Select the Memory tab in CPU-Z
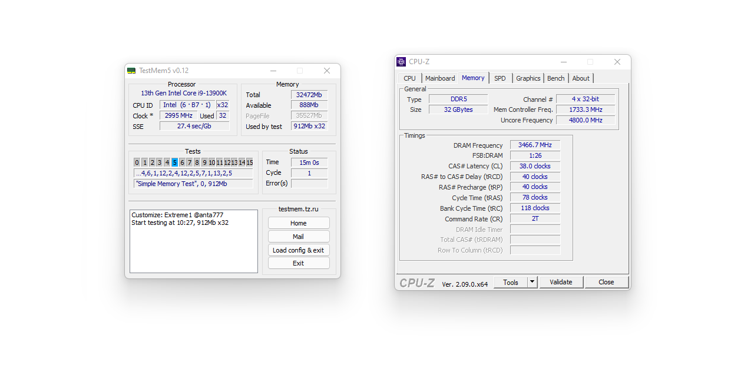The width and height of the screenshot is (754, 365). coord(473,78)
